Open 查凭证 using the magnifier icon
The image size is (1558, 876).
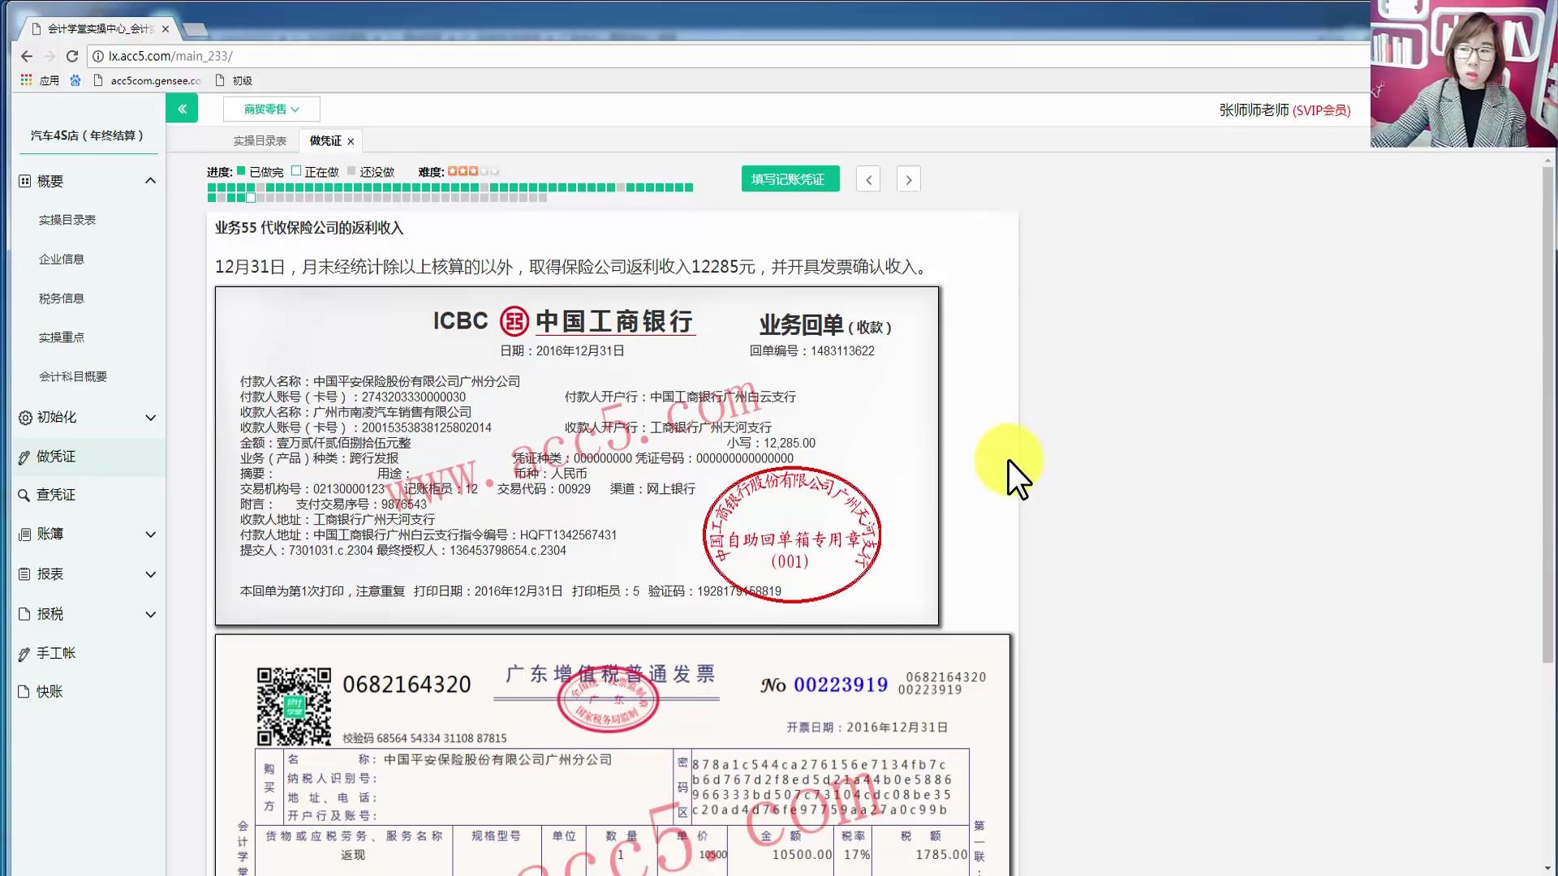point(23,494)
